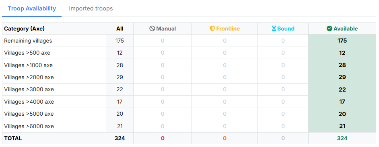Switch to the Imported troops tab
The height and width of the screenshot is (147, 379).
pyautogui.click(x=91, y=9)
